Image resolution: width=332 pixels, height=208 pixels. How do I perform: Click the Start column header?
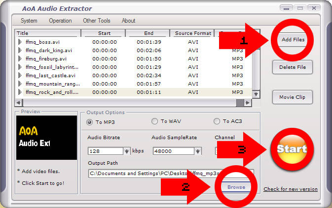(103, 33)
